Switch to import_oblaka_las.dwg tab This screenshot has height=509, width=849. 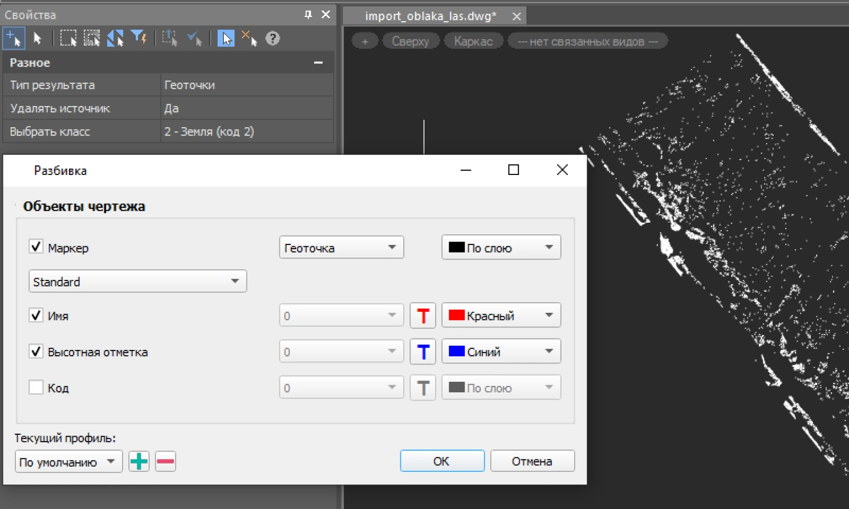click(430, 16)
